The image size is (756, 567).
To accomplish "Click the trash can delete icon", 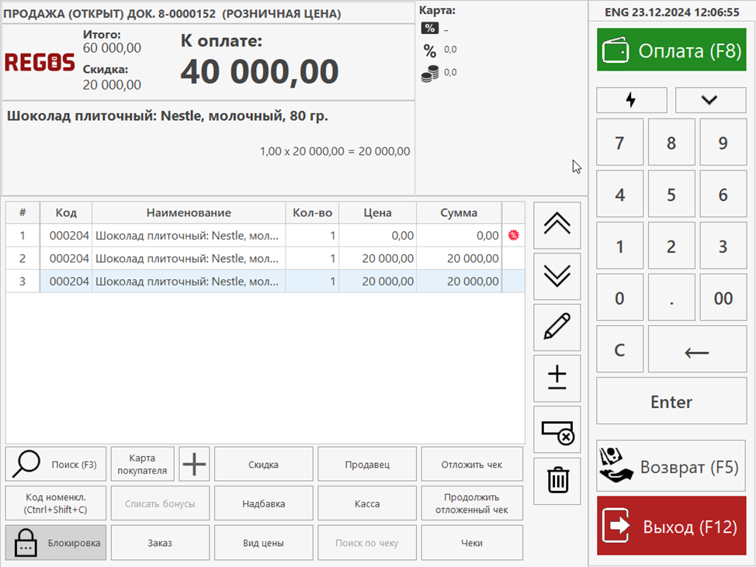I will [x=557, y=480].
